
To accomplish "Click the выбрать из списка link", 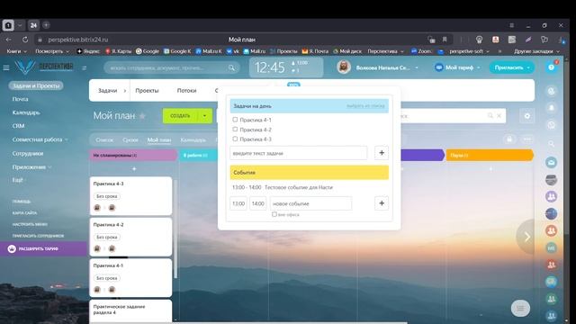I will (365, 106).
